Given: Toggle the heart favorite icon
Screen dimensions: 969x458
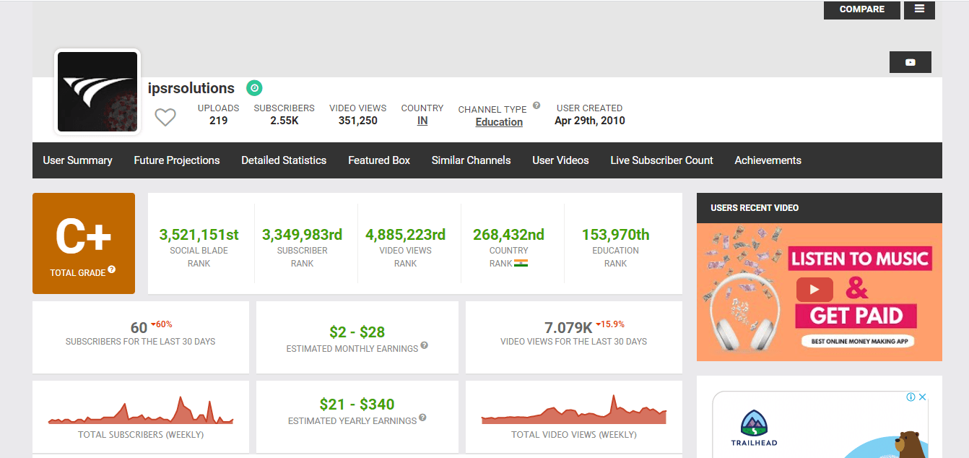Looking at the screenshot, I should 165,116.
